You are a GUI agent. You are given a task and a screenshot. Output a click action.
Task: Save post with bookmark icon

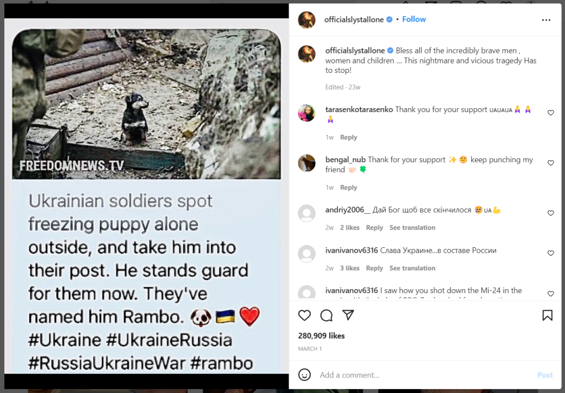(x=547, y=316)
